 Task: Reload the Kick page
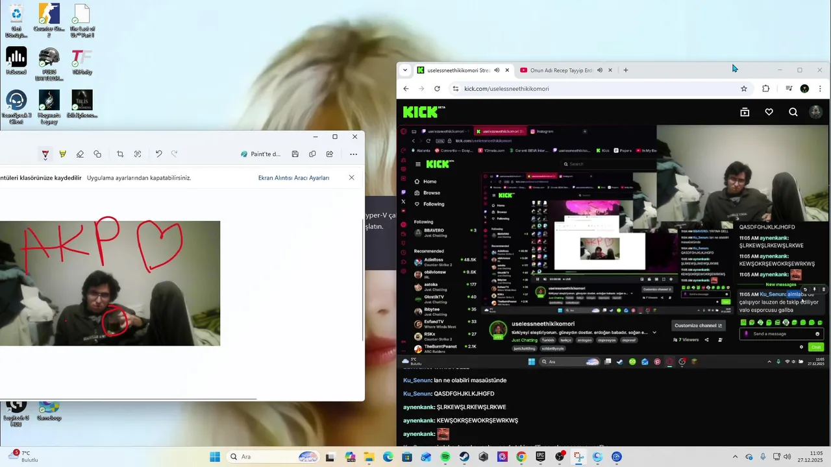pos(437,89)
